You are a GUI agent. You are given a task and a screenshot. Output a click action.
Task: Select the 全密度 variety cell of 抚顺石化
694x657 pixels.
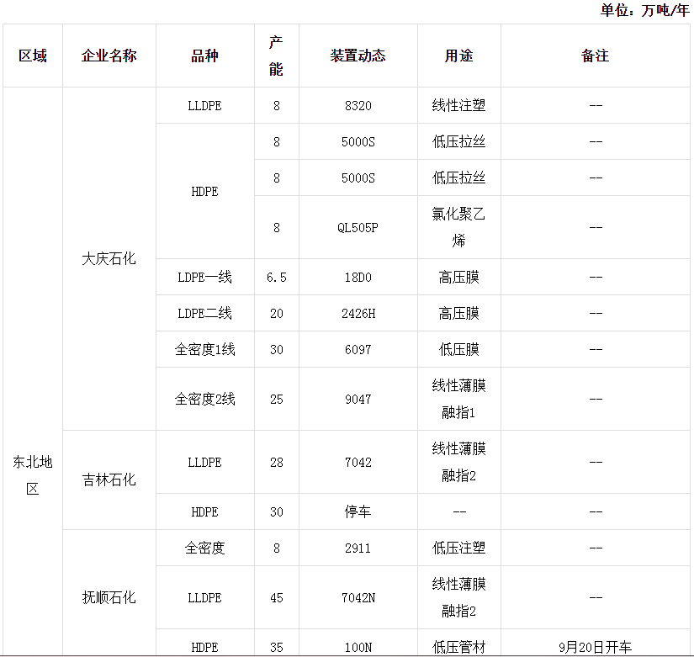point(205,548)
